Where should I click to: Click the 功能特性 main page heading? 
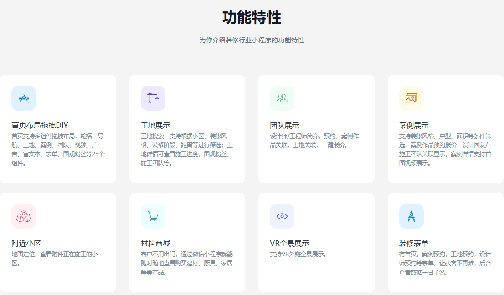(252, 18)
